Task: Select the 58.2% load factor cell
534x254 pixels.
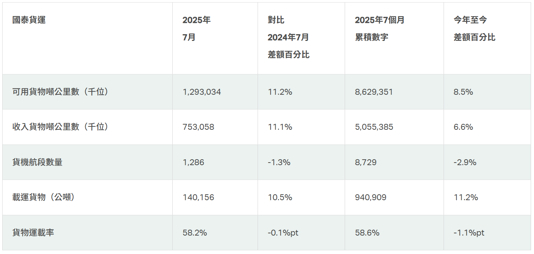Action: (194, 233)
